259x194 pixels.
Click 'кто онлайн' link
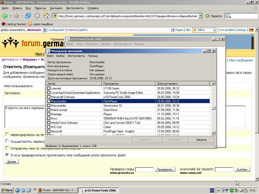pyautogui.click(x=226, y=30)
